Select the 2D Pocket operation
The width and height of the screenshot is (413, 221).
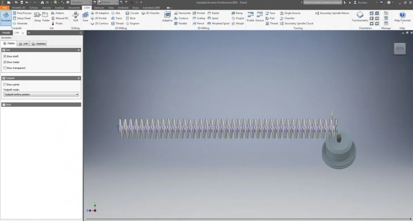coord(98,18)
